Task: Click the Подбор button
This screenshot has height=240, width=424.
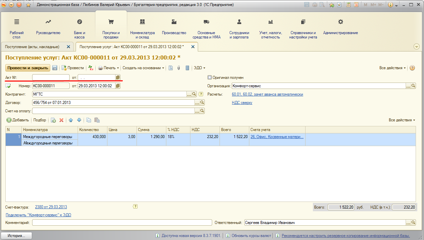Action: tap(40, 120)
